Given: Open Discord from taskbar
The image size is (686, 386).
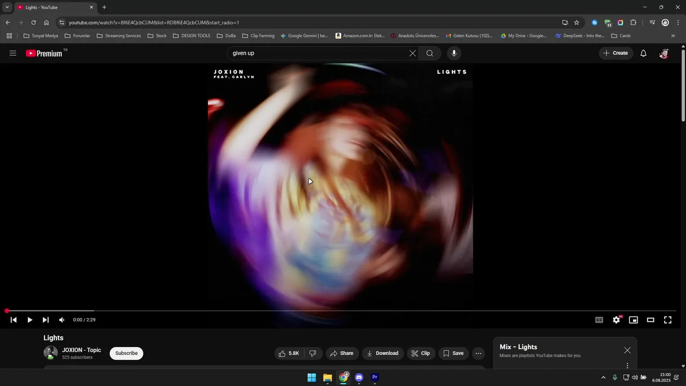Looking at the screenshot, I should pos(359,377).
